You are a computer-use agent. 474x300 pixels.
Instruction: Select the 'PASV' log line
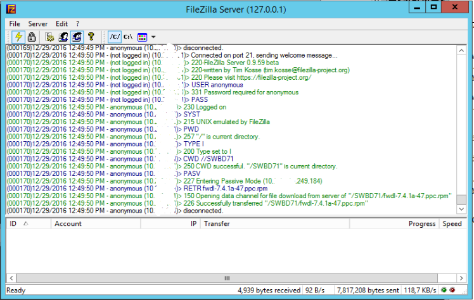[x=103, y=173]
